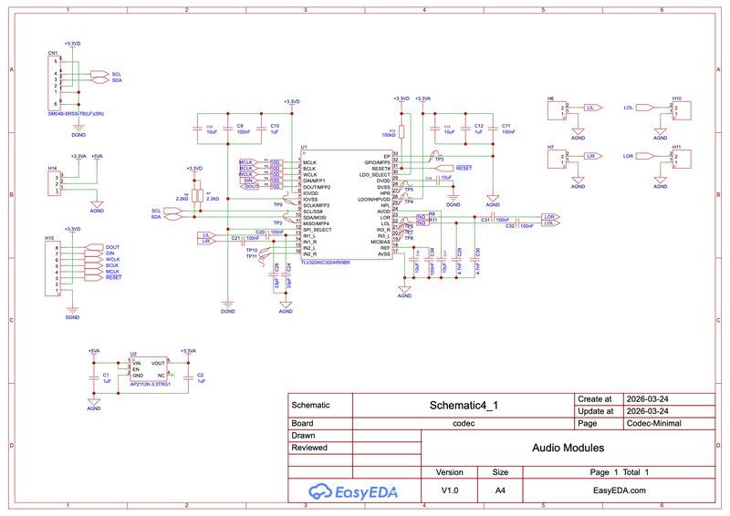The image size is (730, 516).
Task: Select capacitor C9 100nF symbol
Action: (227, 129)
